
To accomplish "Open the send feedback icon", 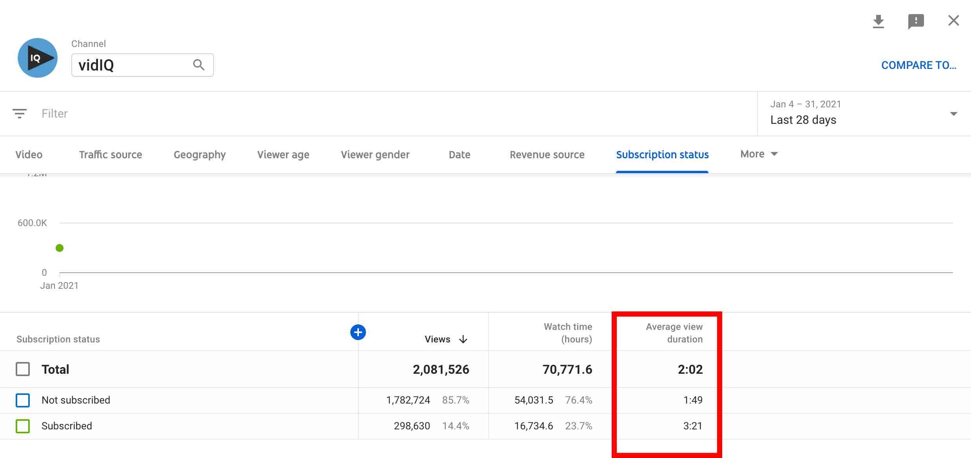I will tap(916, 21).
